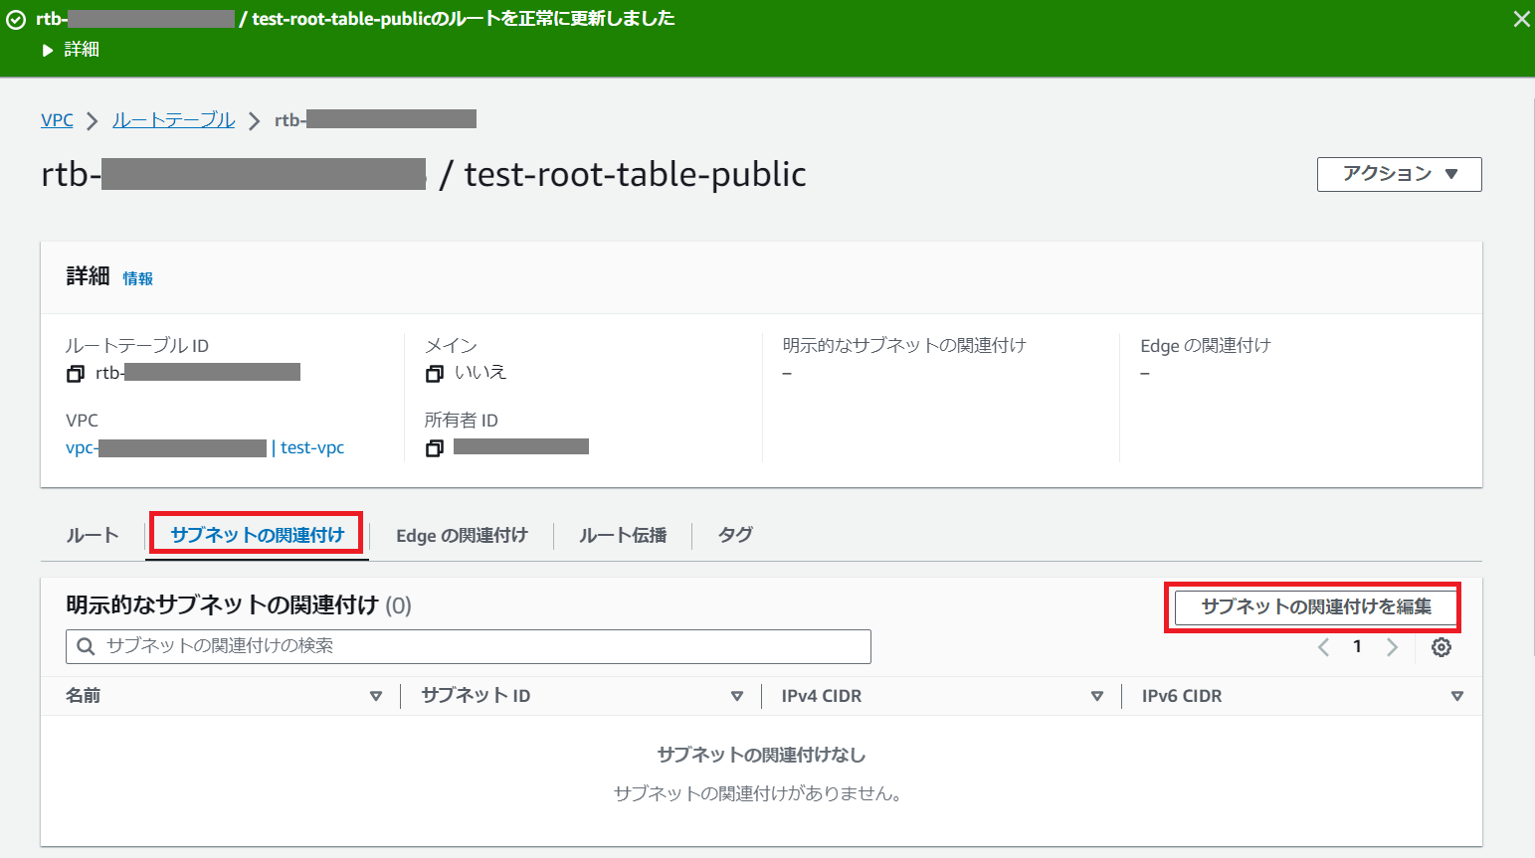The image size is (1535, 858).
Task: Go to previous page of associations
Action: (1323, 647)
